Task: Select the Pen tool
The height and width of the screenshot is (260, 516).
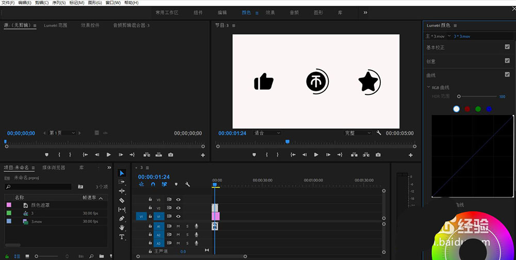Action: (x=122, y=218)
